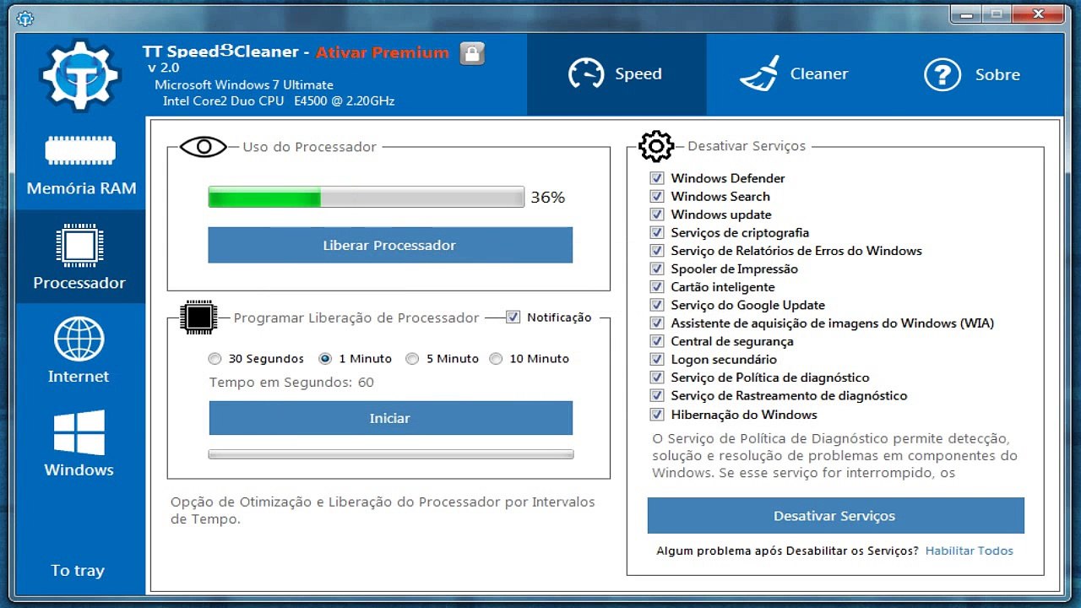Click the Internet globe icon

click(79, 339)
